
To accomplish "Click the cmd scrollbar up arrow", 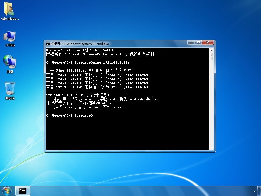I will coord(211,50).
